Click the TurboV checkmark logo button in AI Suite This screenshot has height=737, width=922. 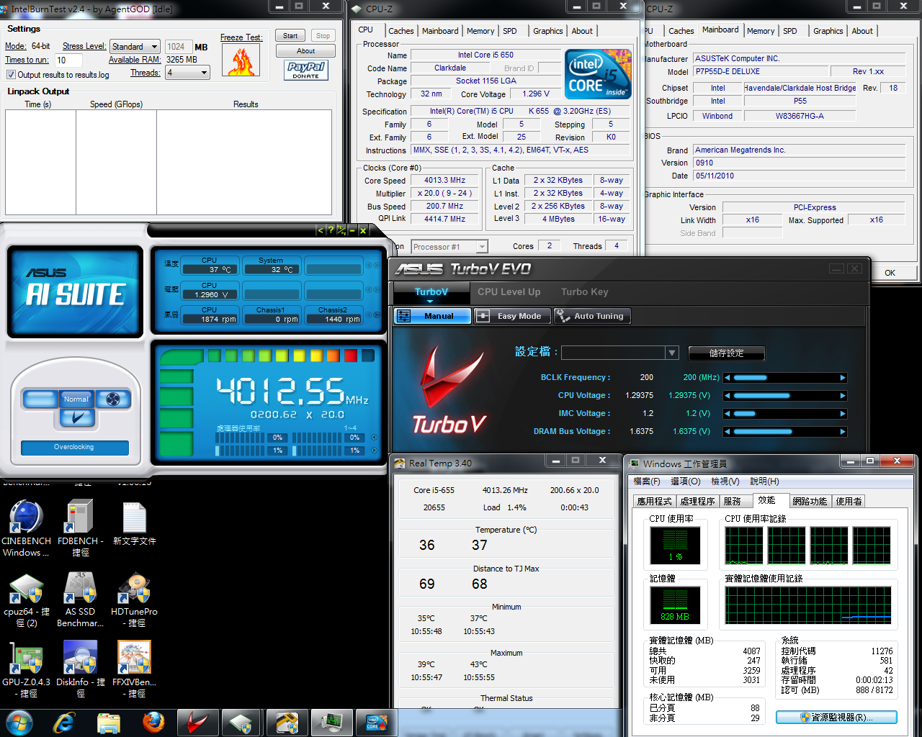(77, 417)
